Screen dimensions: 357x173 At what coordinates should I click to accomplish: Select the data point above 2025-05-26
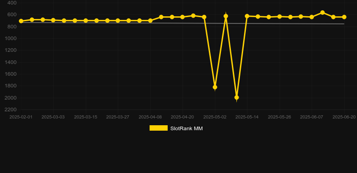[280, 17]
